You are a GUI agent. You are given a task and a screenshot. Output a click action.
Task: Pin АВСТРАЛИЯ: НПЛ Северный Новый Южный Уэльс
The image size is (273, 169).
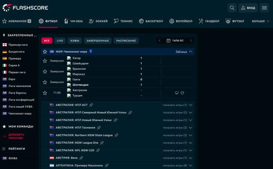[x=130, y=112]
